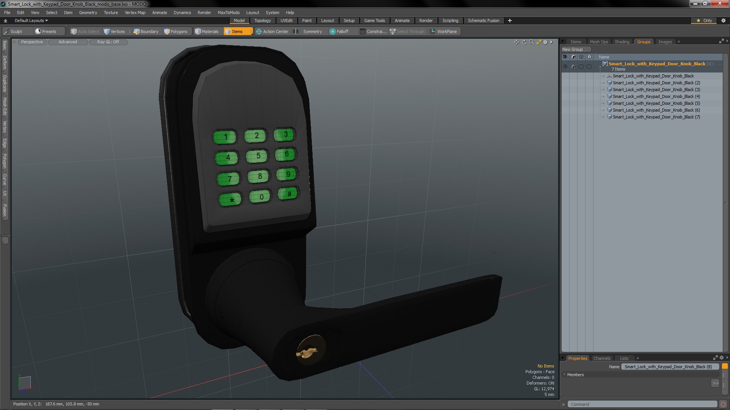Open the Vertex Map menu
Viewport: 730px width, 410px height.
(x=135, y=13)
